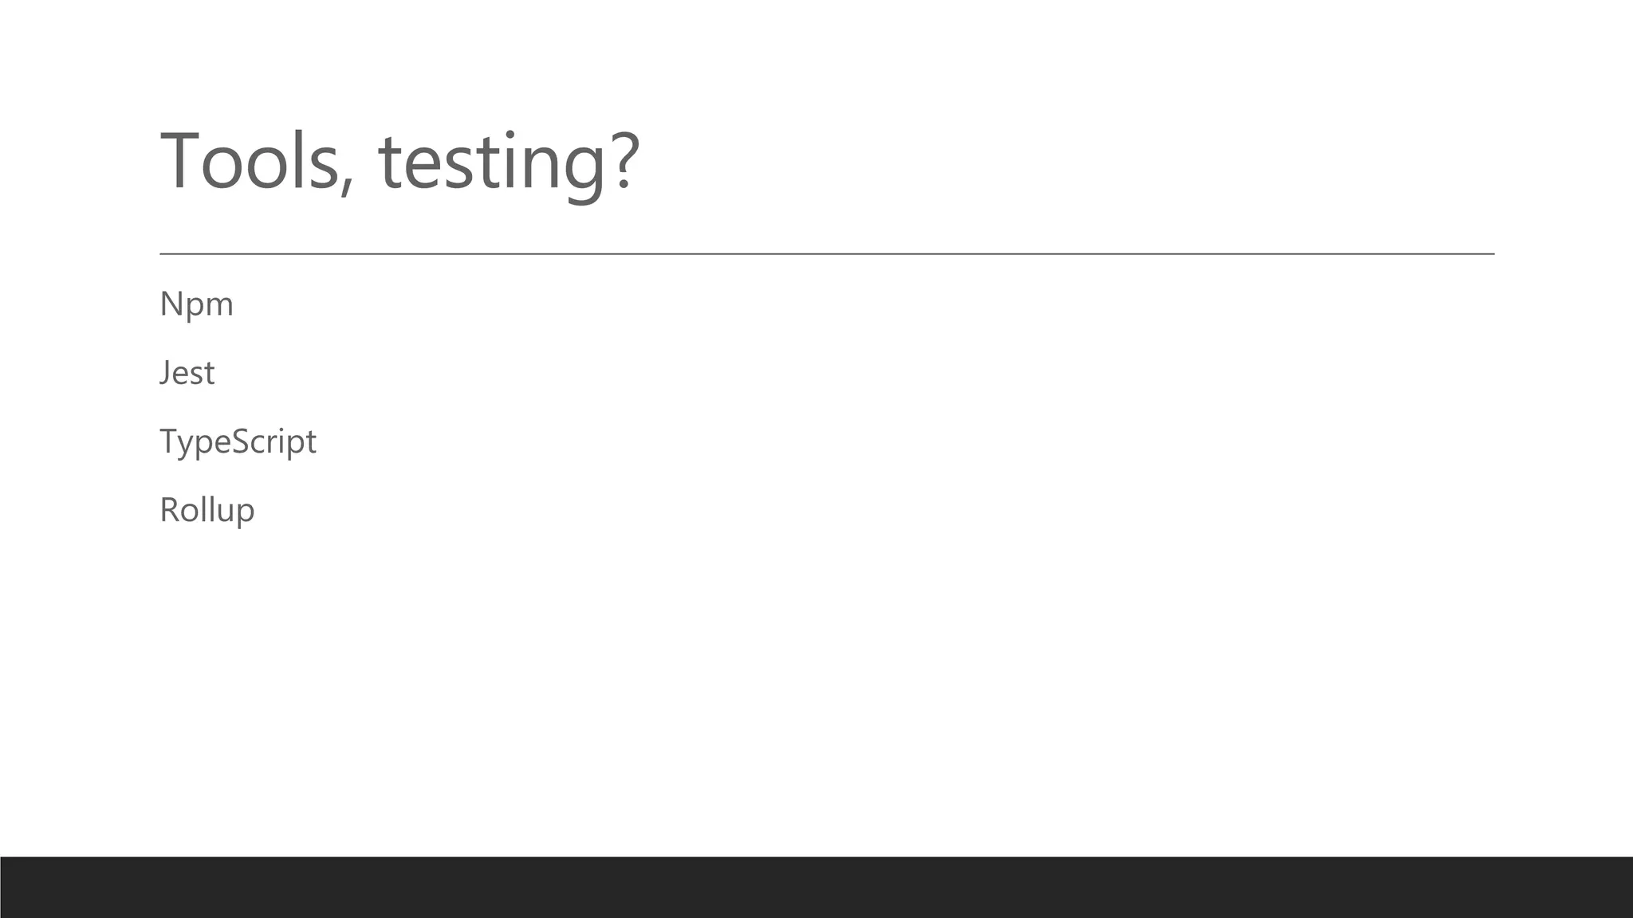Click the word "Tools" in the slide title

(x=250, y=162)
